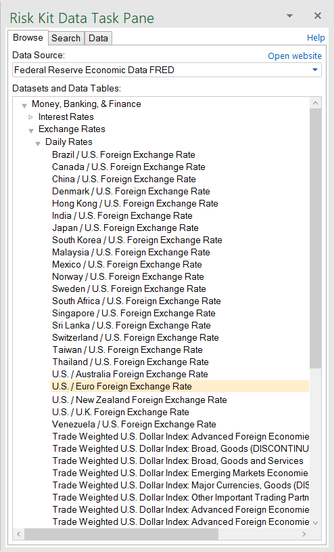Select China / U.S. Foreign Exchange Rate

[124, 179]
